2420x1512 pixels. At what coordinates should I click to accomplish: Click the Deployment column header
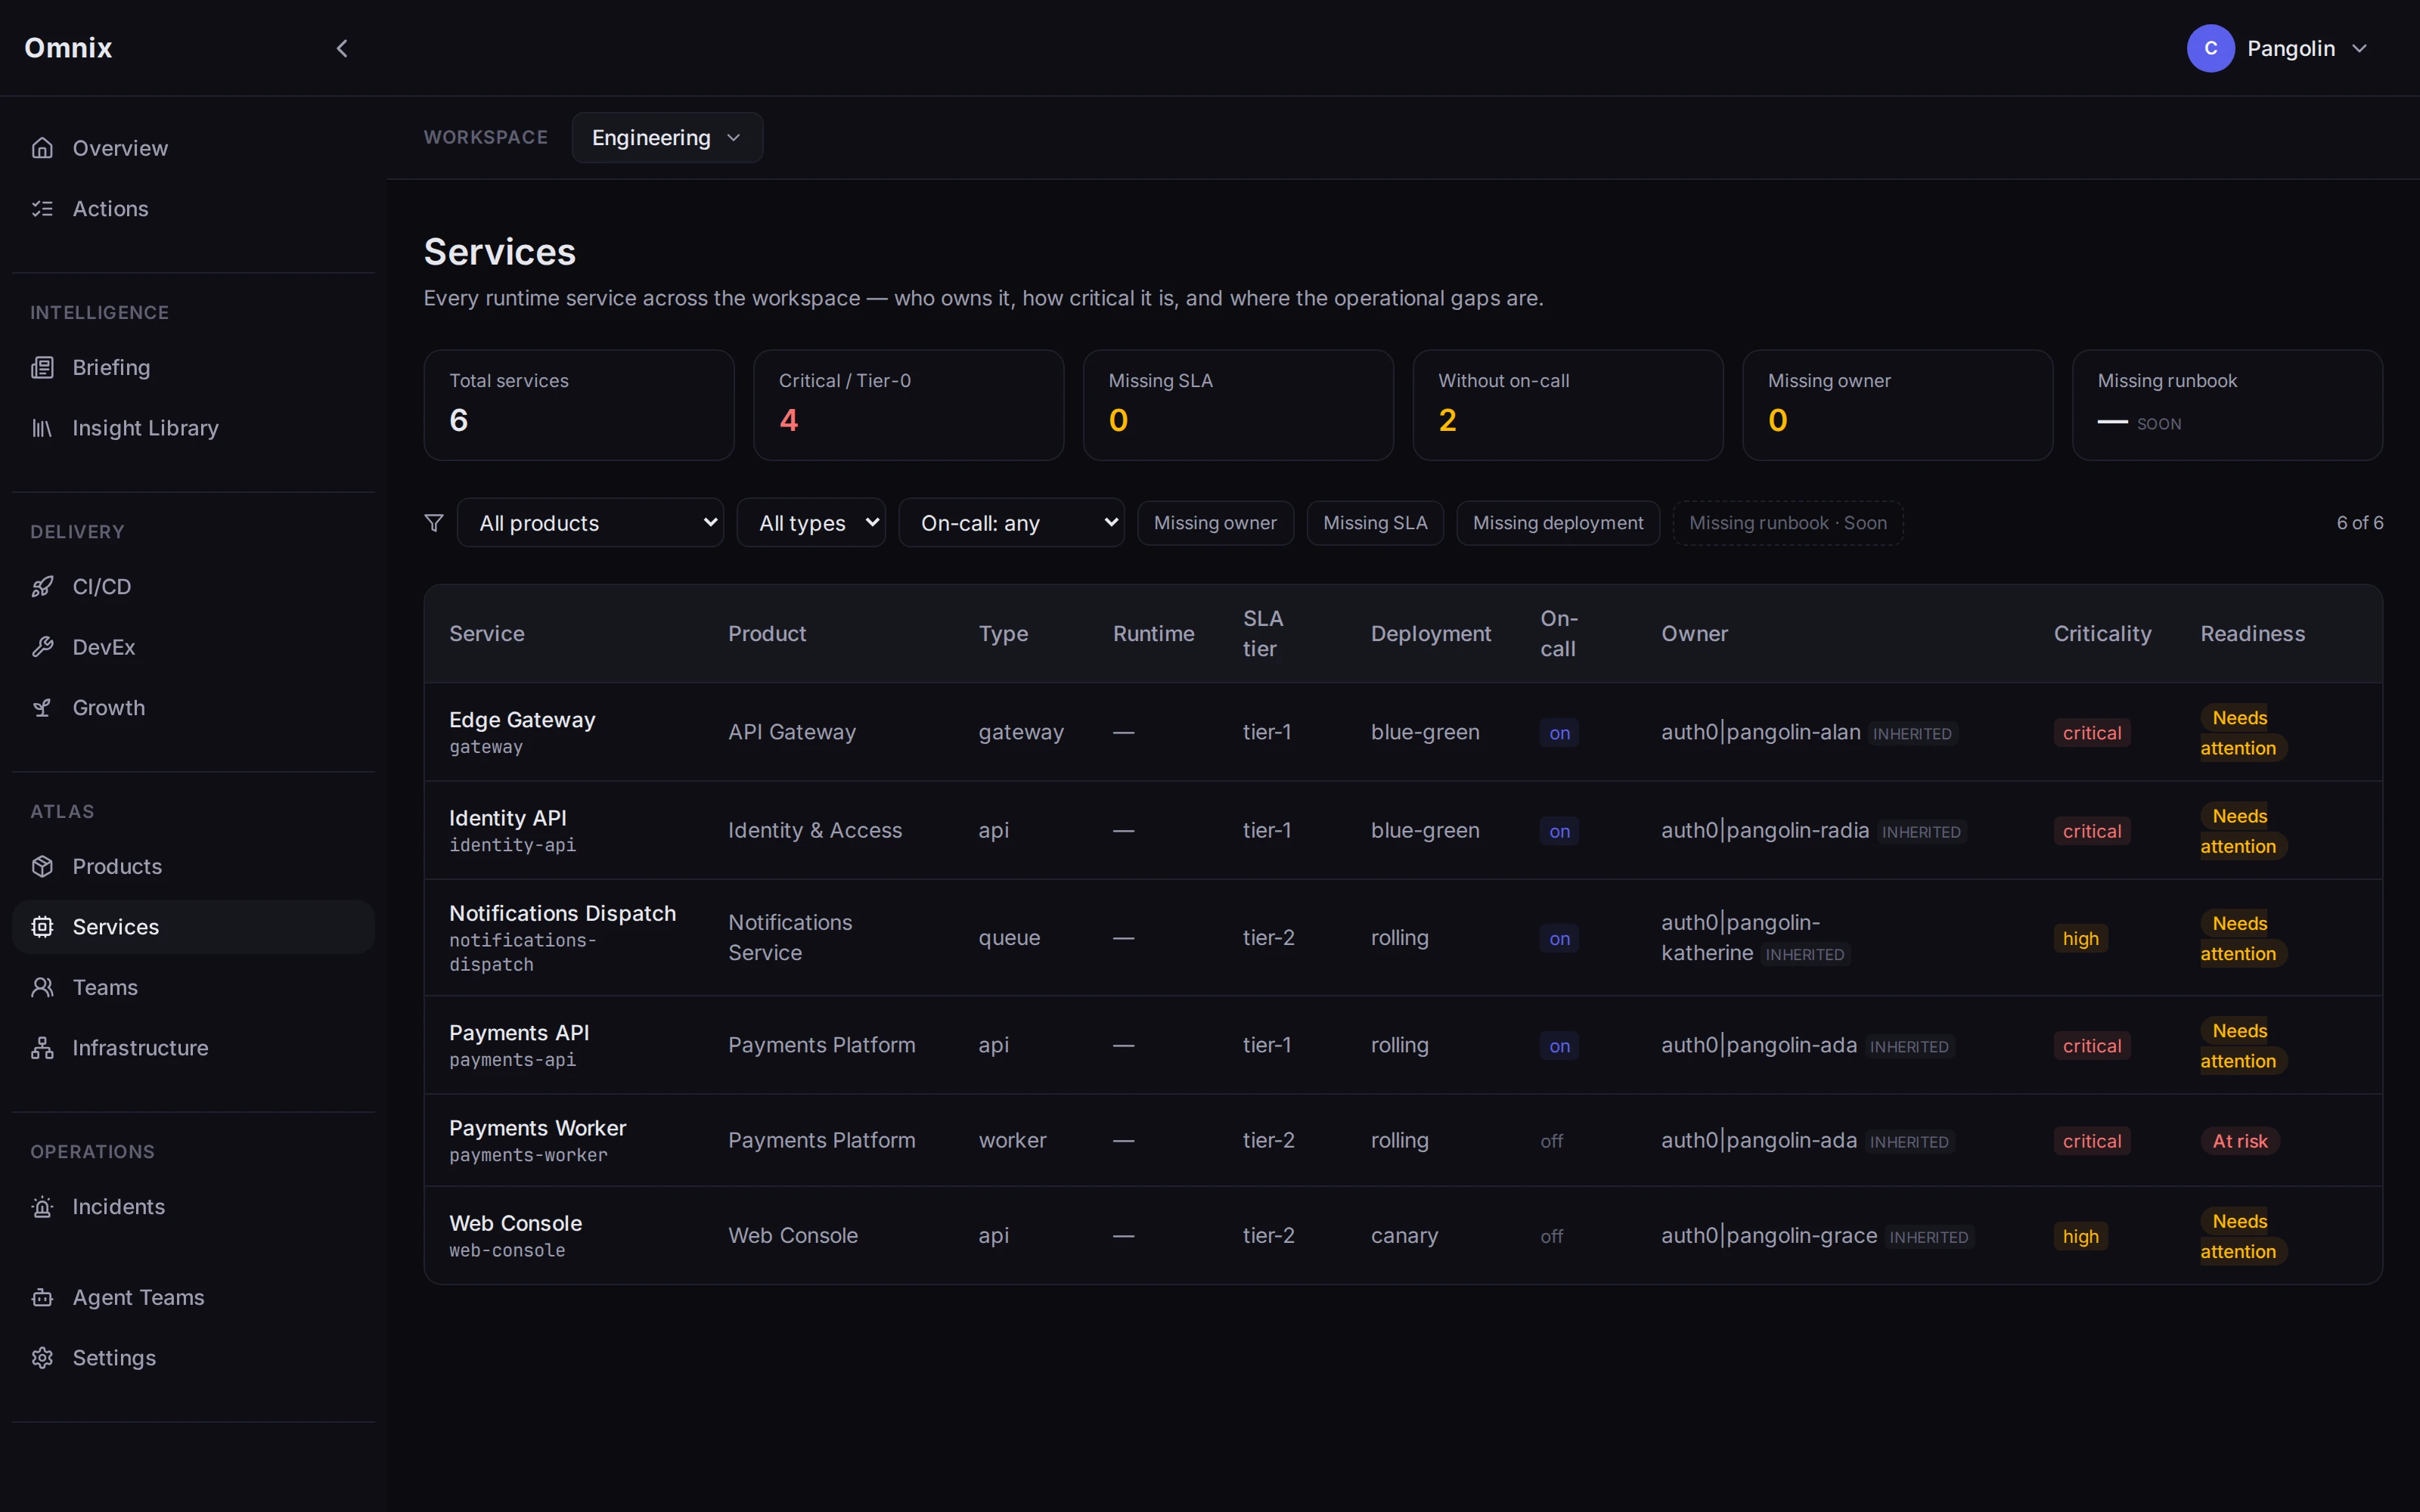coord(1430,634)
